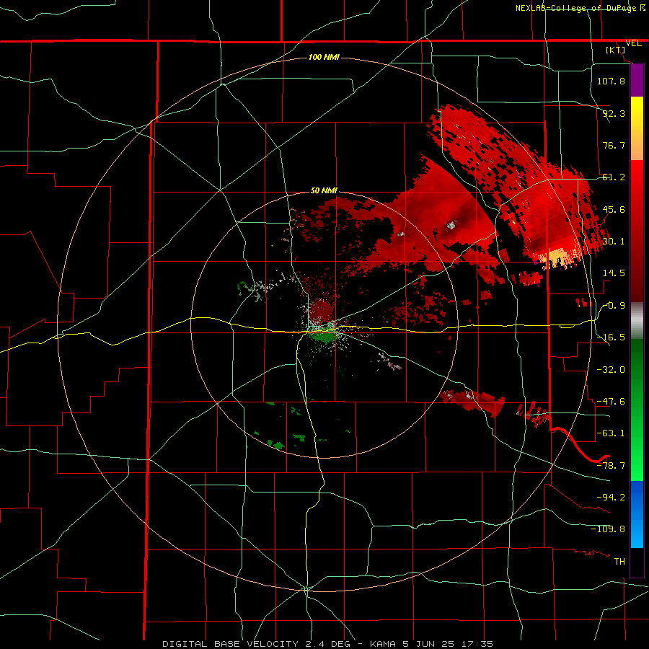
Task: Select the -94.2 legend value
Action: [x=611, y=498]
